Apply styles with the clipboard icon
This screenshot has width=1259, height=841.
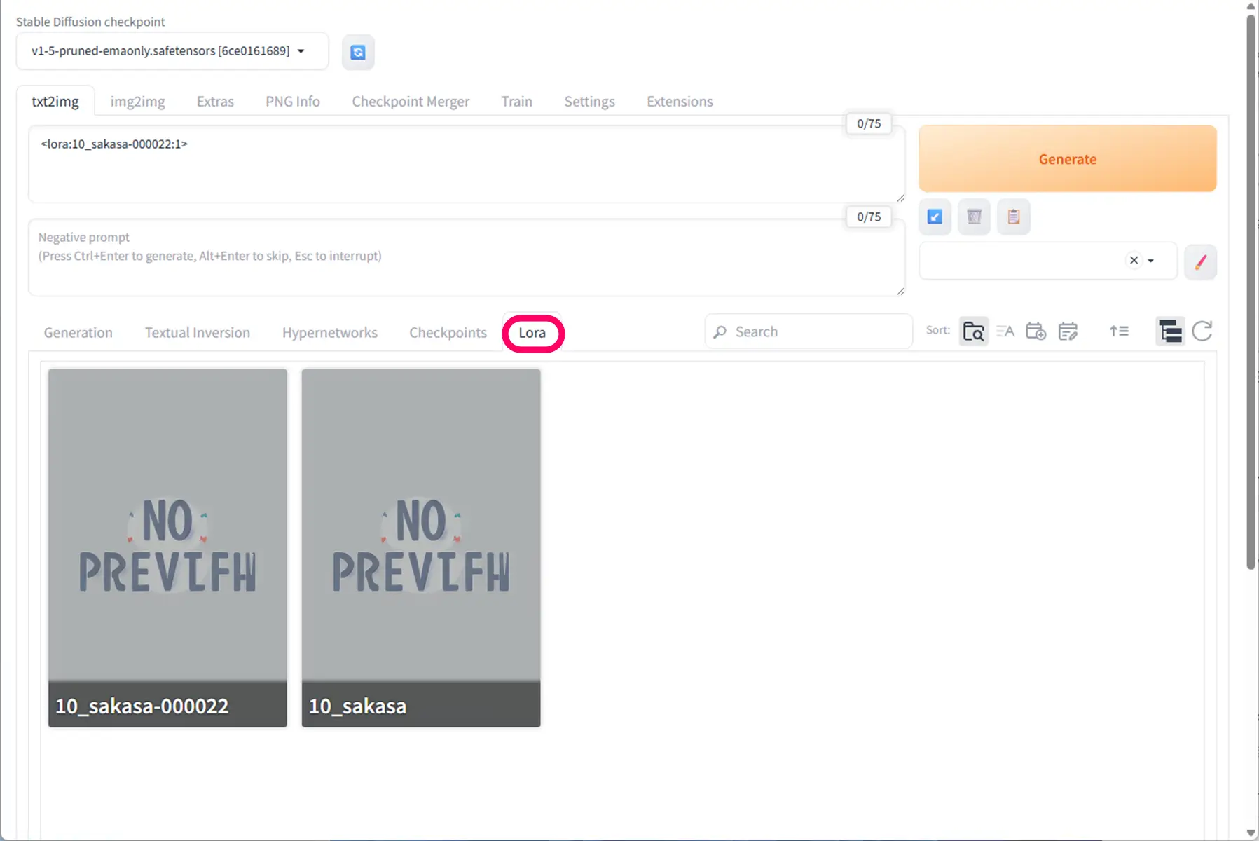[x=1014, y=217]
